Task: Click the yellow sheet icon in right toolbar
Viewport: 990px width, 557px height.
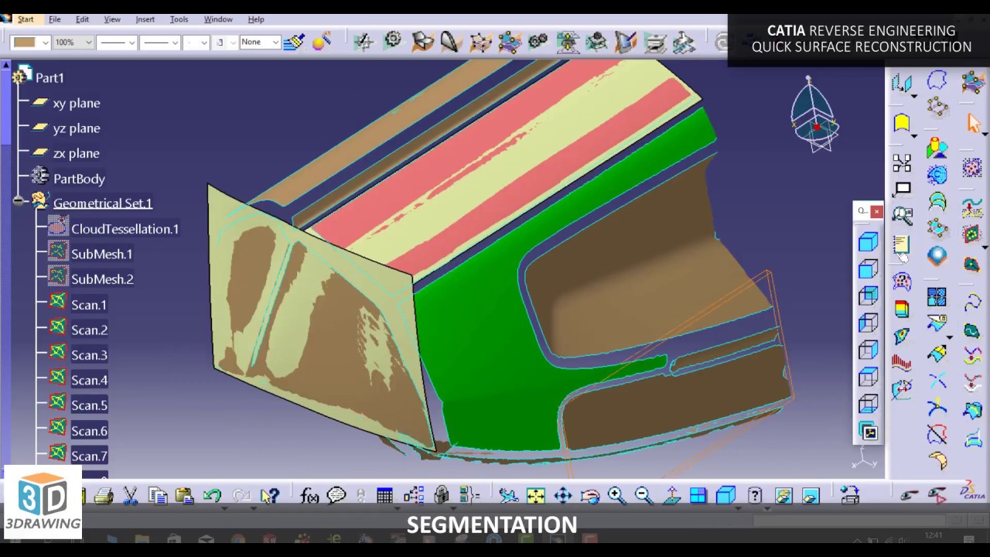Action: (x=902, y=122)
